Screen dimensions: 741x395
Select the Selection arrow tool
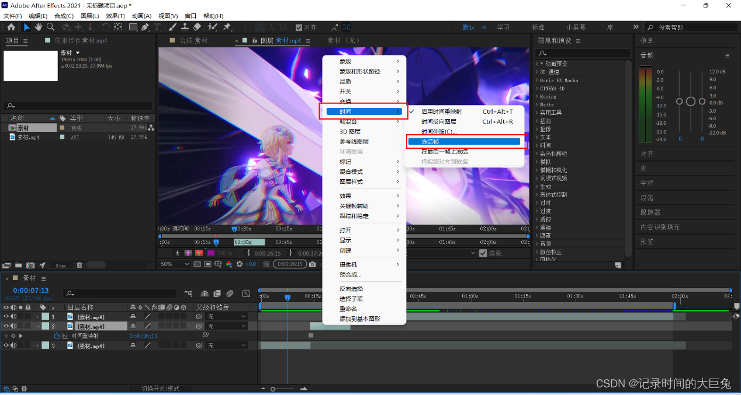click(27, 27)
